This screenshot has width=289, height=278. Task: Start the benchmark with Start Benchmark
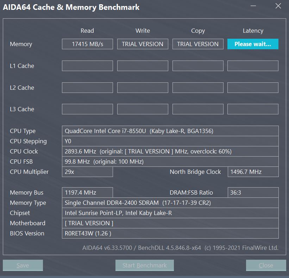point(144,265)
